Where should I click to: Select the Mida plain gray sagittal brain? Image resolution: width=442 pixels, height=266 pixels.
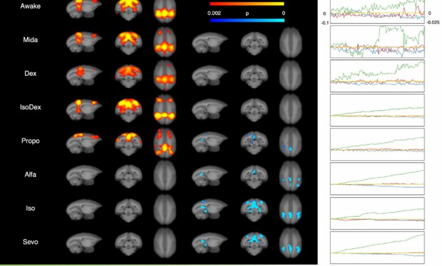click(x=210, y=42)
